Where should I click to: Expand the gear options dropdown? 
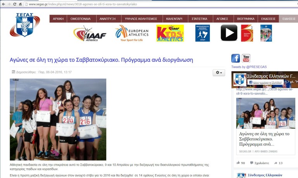(218, 73)
